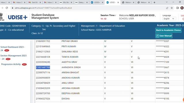
Task: Click the national emblem icon
Action: [1, 17]
